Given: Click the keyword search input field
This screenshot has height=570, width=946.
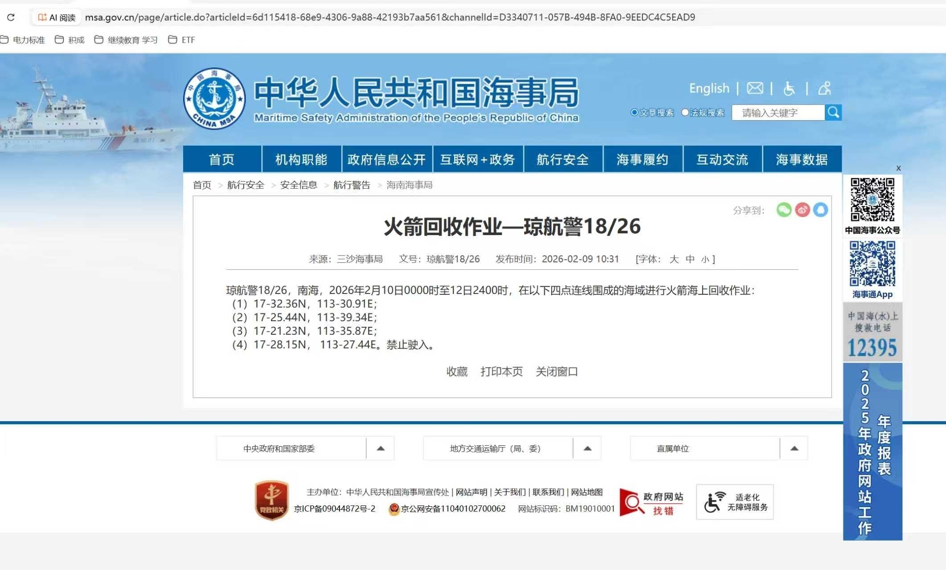Looking at the screenshot, I should (778, 113).
